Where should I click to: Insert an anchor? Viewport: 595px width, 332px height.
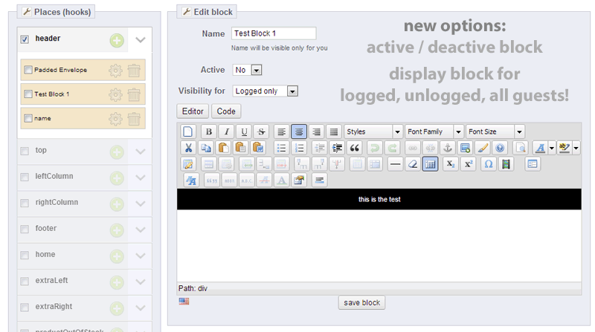(447, 148)
